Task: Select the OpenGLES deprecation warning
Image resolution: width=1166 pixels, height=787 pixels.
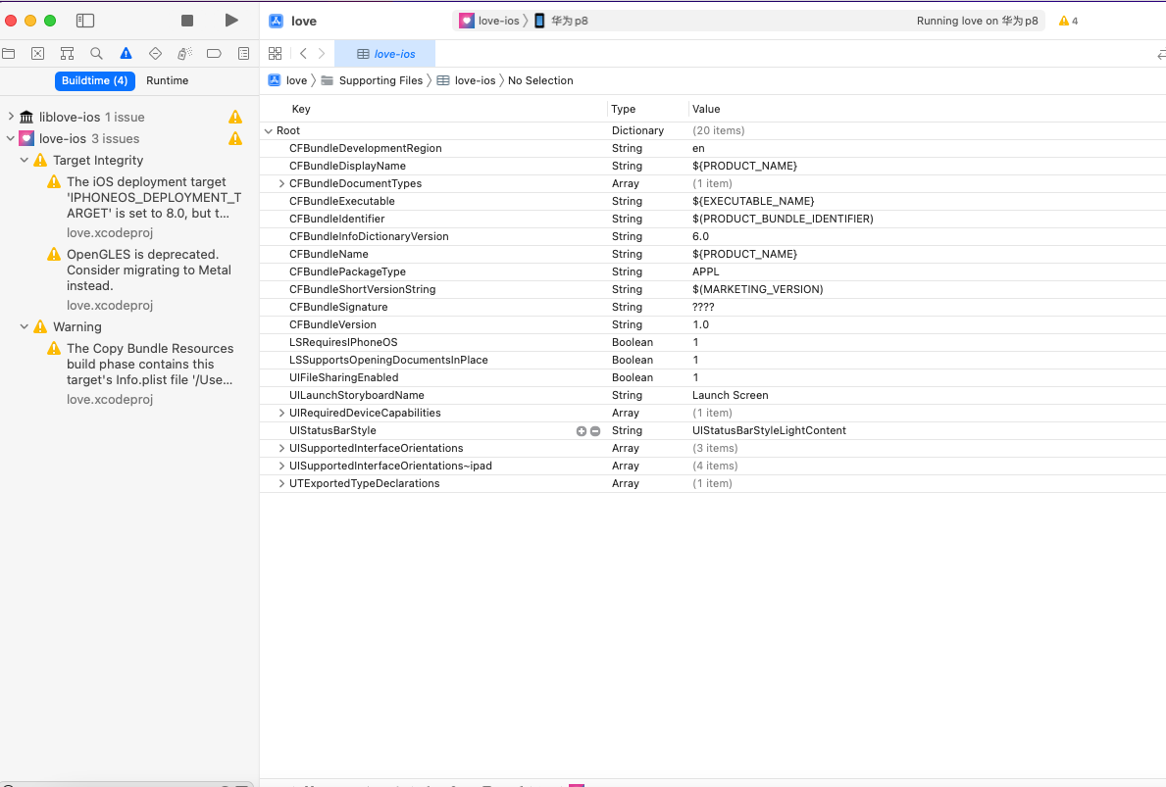Action: point(147,270)
